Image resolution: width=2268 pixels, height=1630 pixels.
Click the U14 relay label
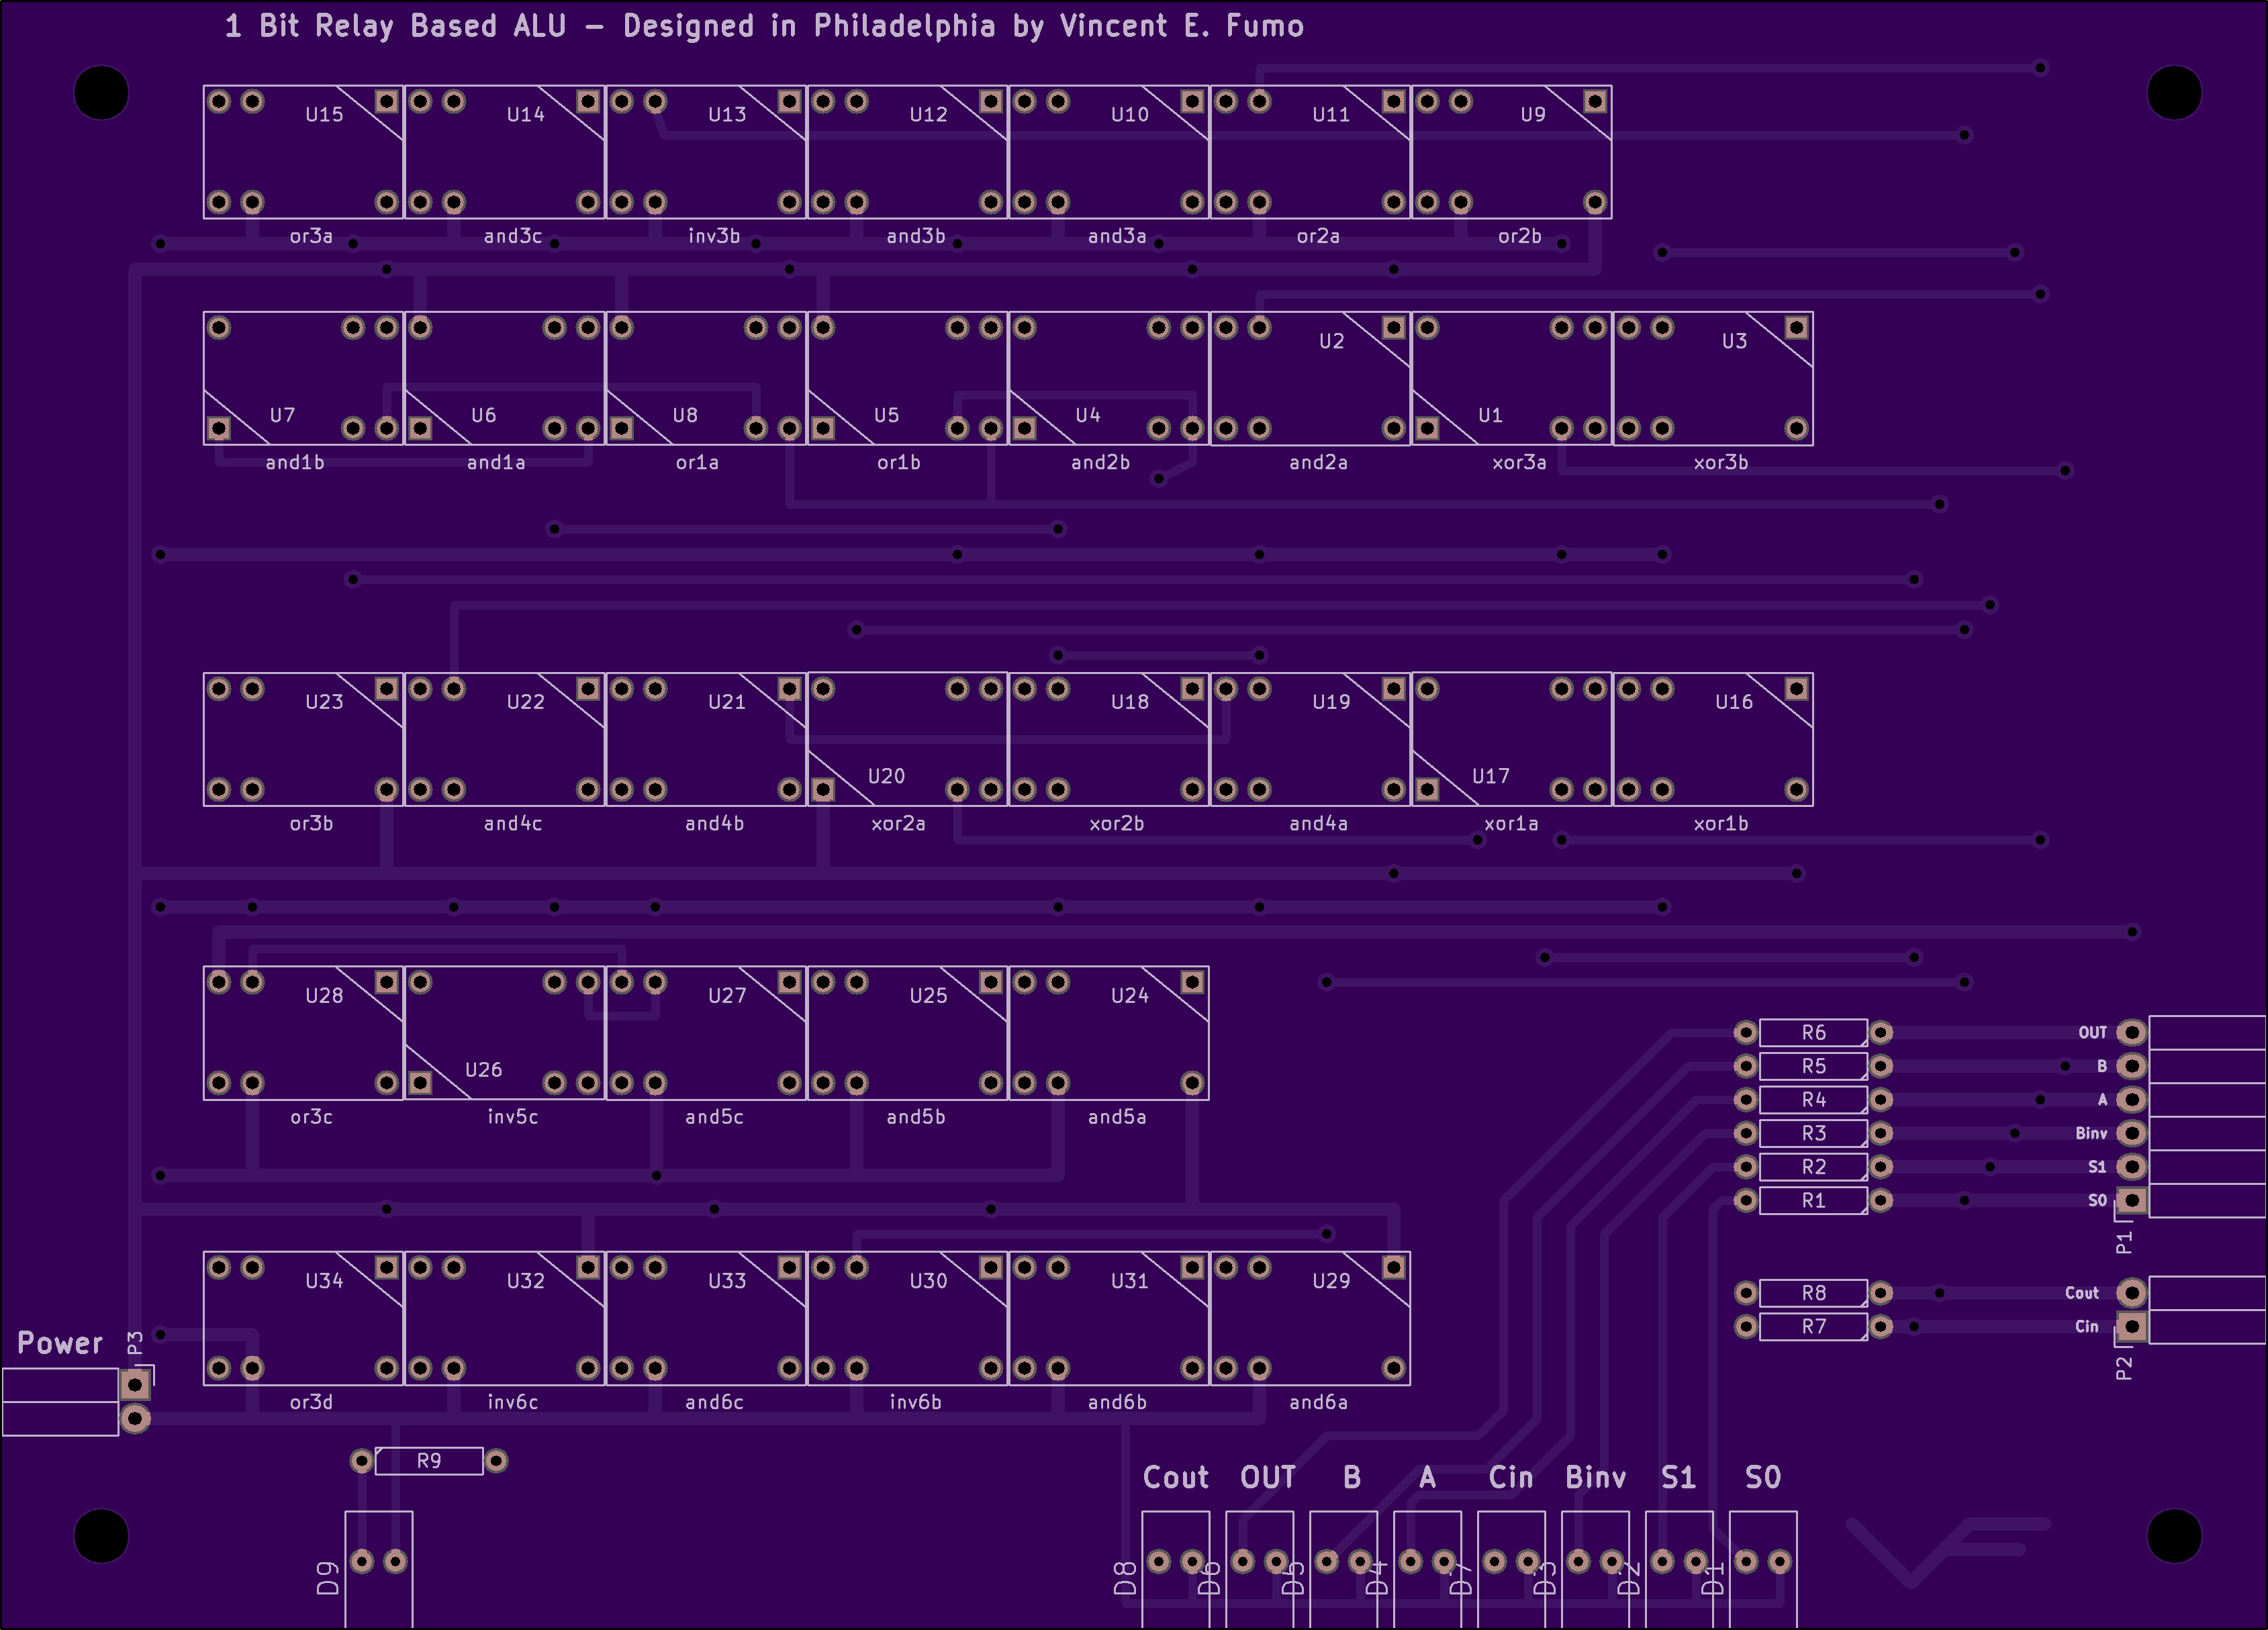(x=526, y=115)
